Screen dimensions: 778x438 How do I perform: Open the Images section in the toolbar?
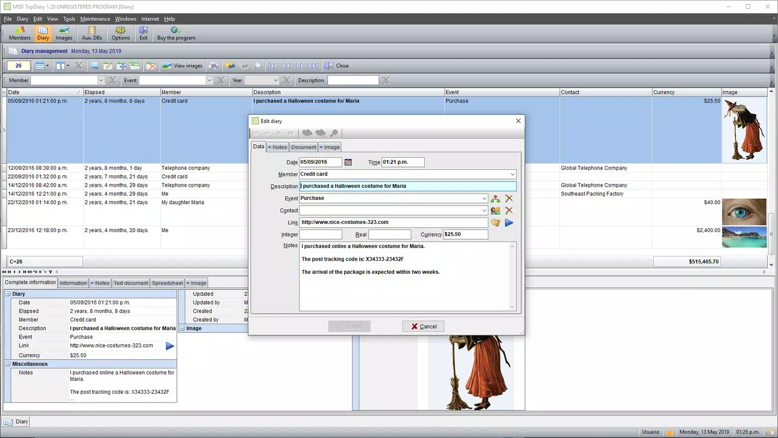click(64, 33)
